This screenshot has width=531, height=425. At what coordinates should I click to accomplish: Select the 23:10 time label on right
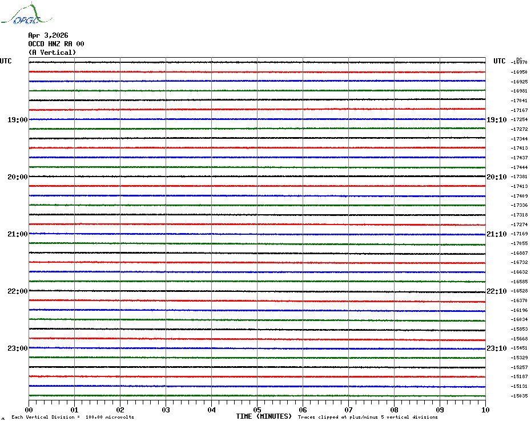pyautogui.click(x=496, y=348)
